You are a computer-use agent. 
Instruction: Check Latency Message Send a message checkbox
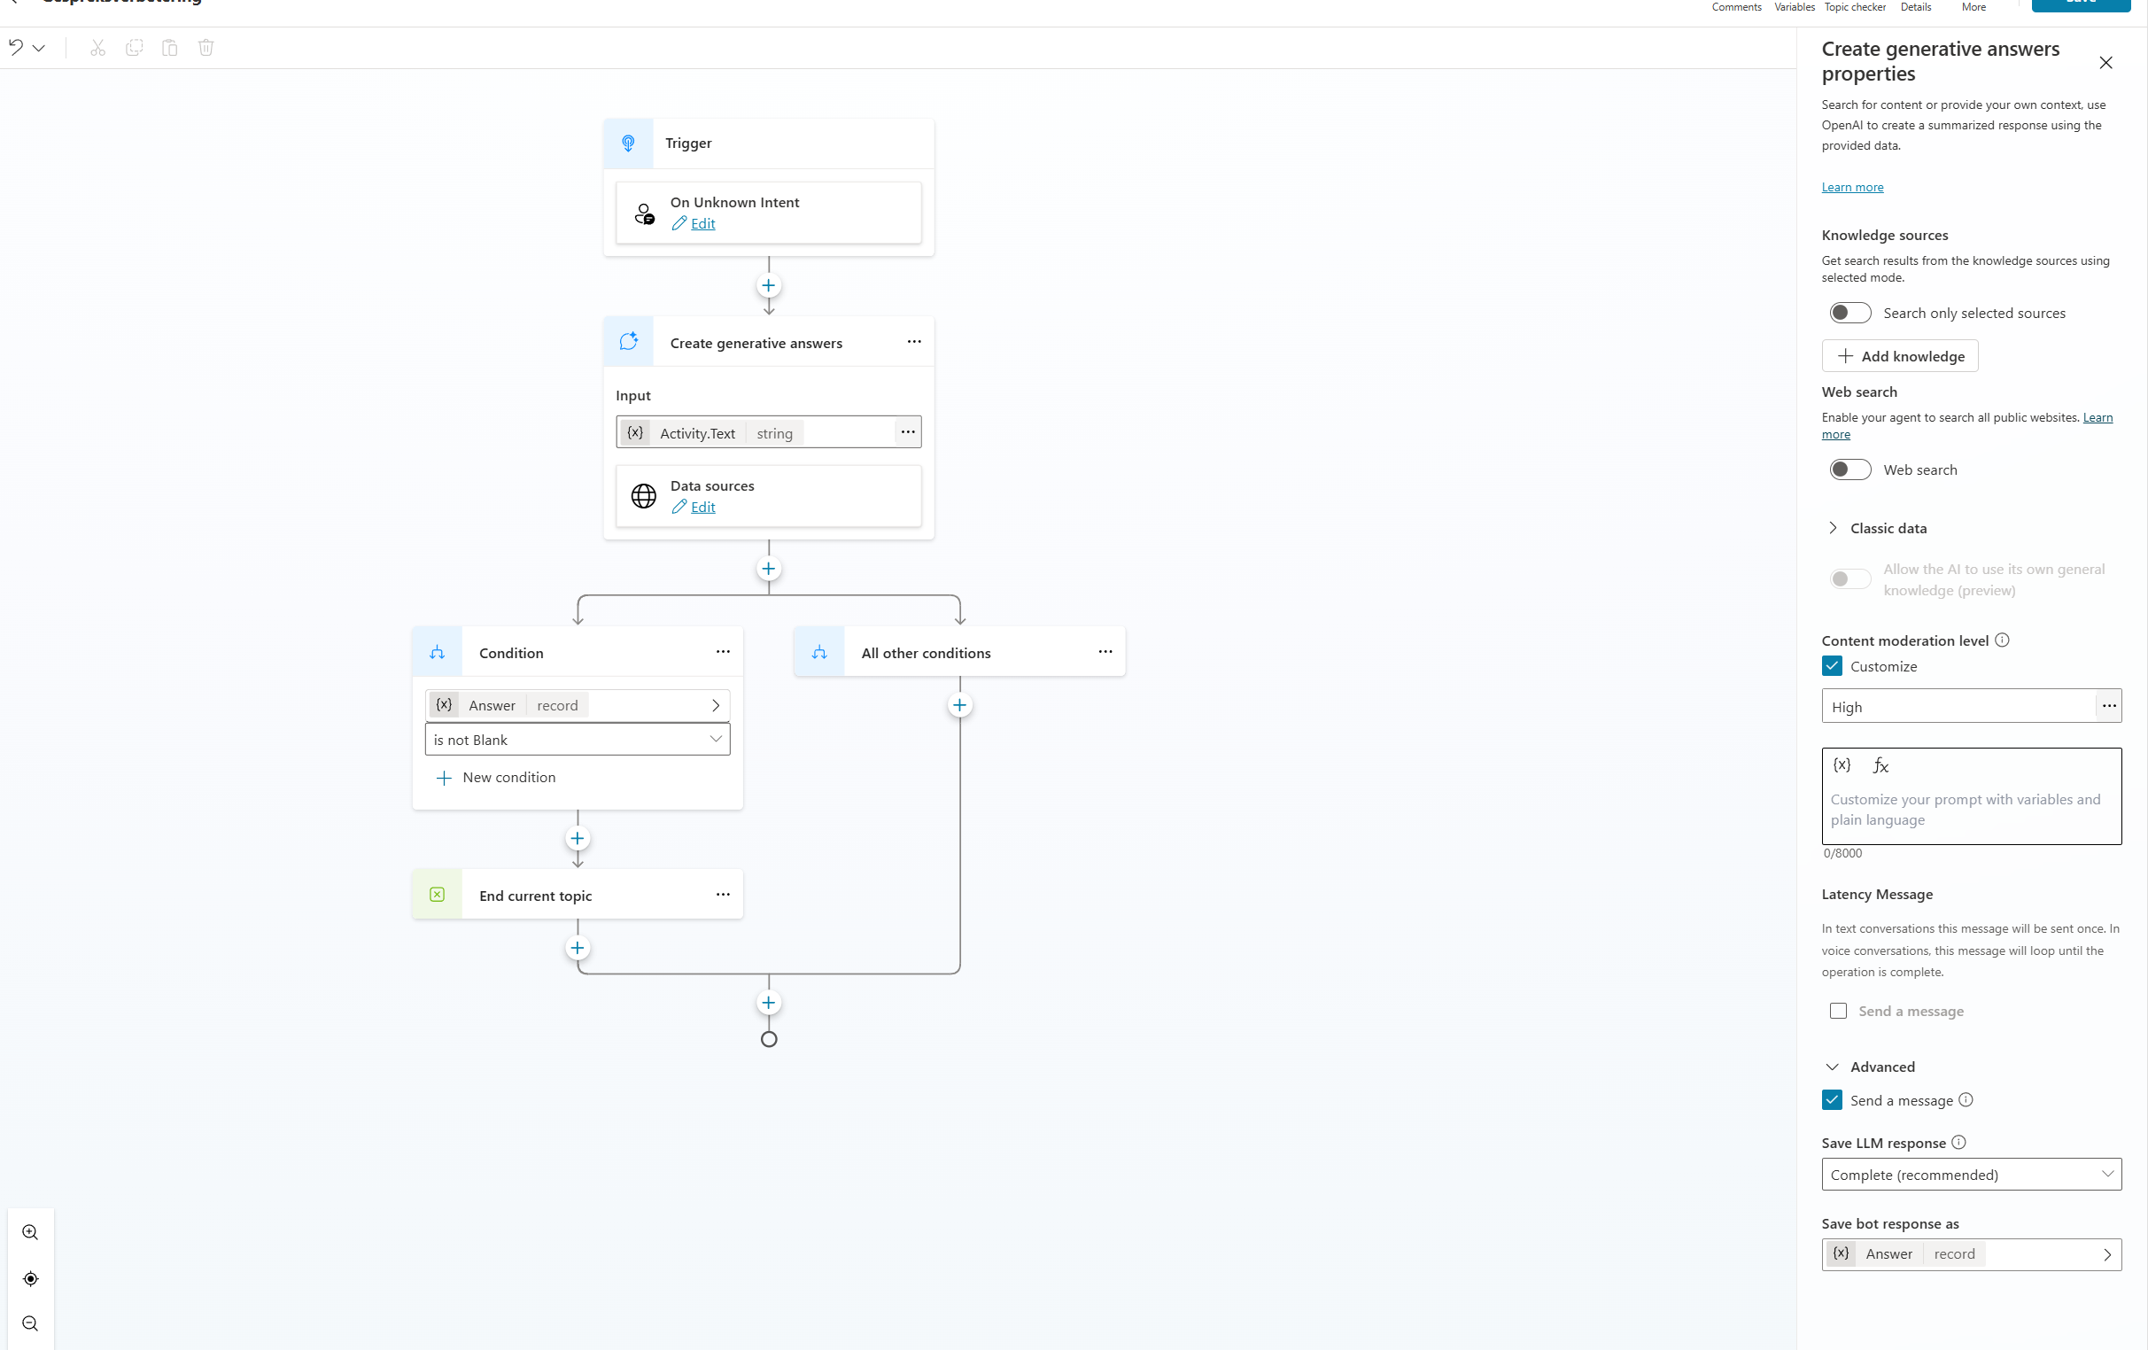pyautogui.click(x=1839, y=1010)
